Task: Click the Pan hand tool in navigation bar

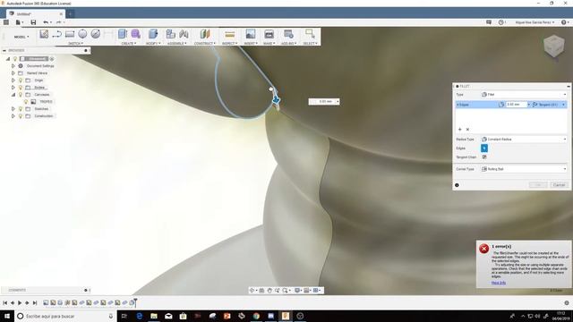Action: point(269,290)
